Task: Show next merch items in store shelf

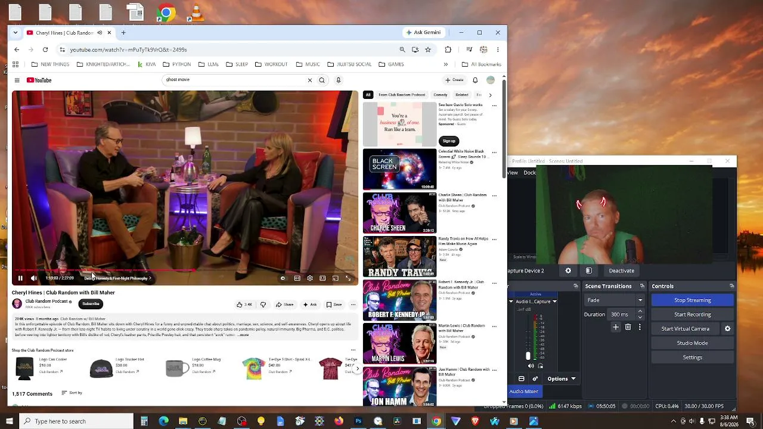Action: point(357,369)
